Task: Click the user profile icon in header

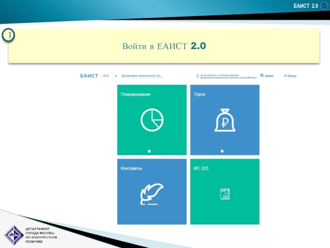Action: click(x=198, y=76)
